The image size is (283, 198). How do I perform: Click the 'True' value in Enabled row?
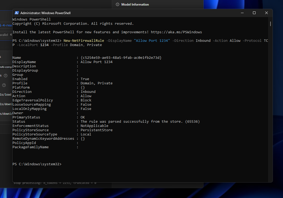pos(85,79)
